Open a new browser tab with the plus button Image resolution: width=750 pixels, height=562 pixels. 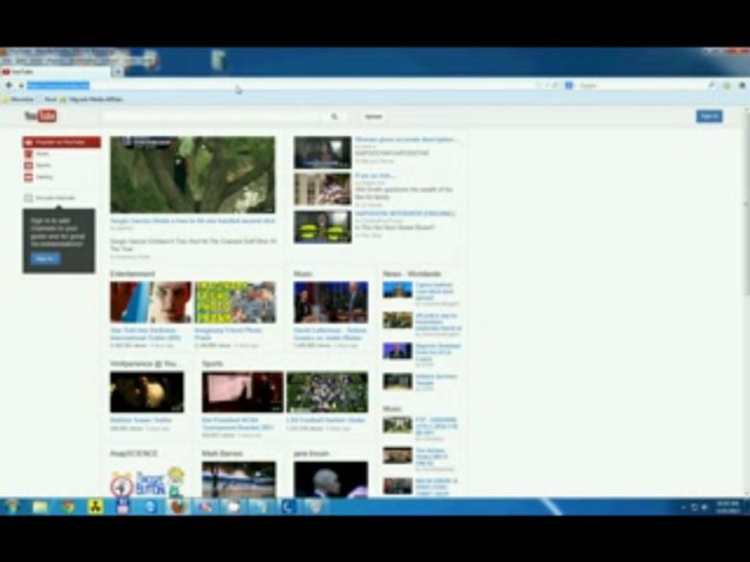coord(117,72)
